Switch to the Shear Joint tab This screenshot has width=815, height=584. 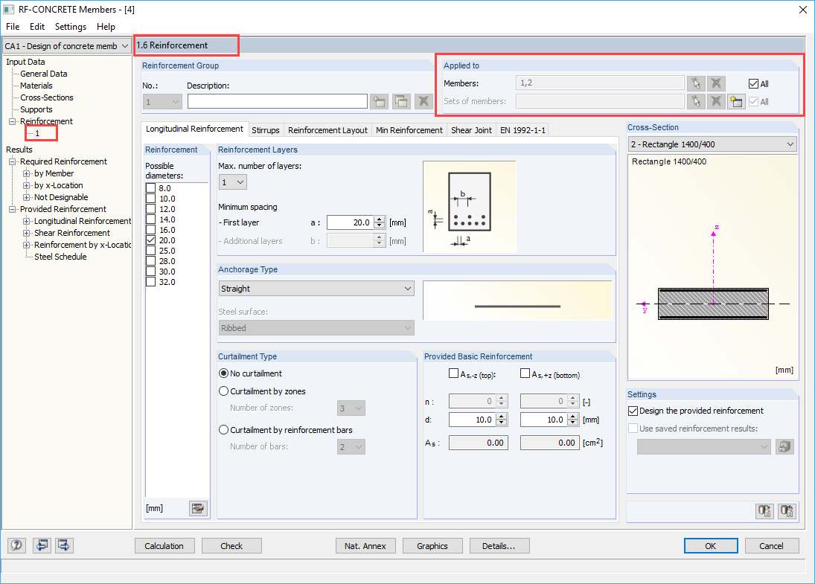coord(471,130)
